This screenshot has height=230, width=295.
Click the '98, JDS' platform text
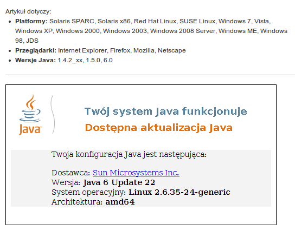(x=27, y=41)
